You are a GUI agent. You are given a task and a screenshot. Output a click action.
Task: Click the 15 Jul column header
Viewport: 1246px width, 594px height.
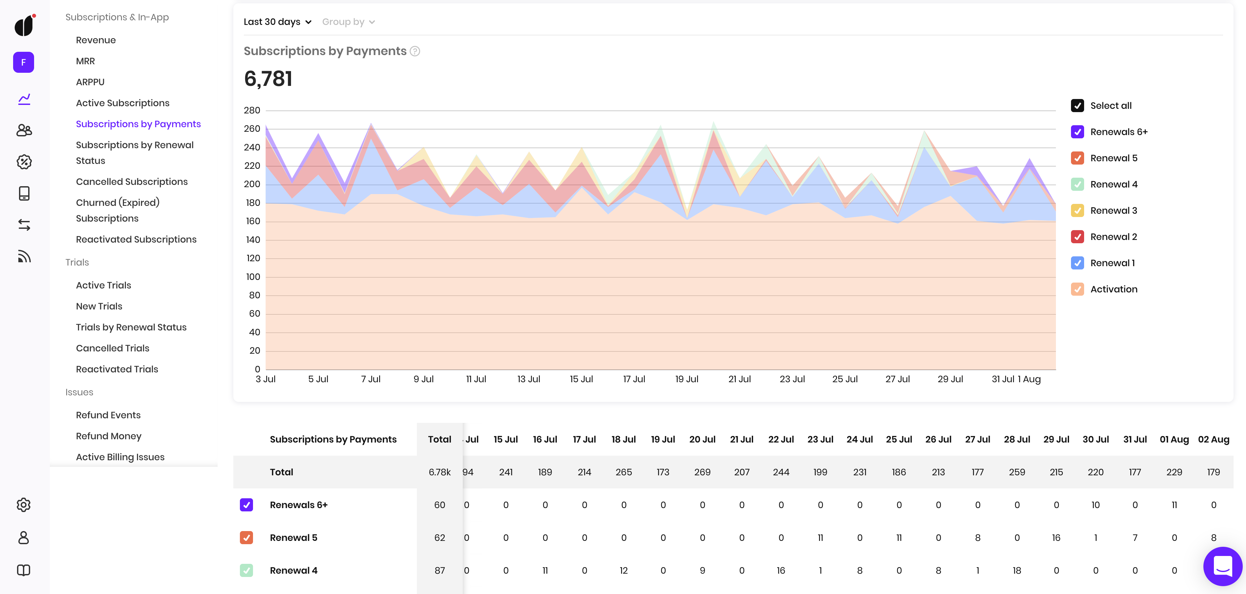pos(505,439)
